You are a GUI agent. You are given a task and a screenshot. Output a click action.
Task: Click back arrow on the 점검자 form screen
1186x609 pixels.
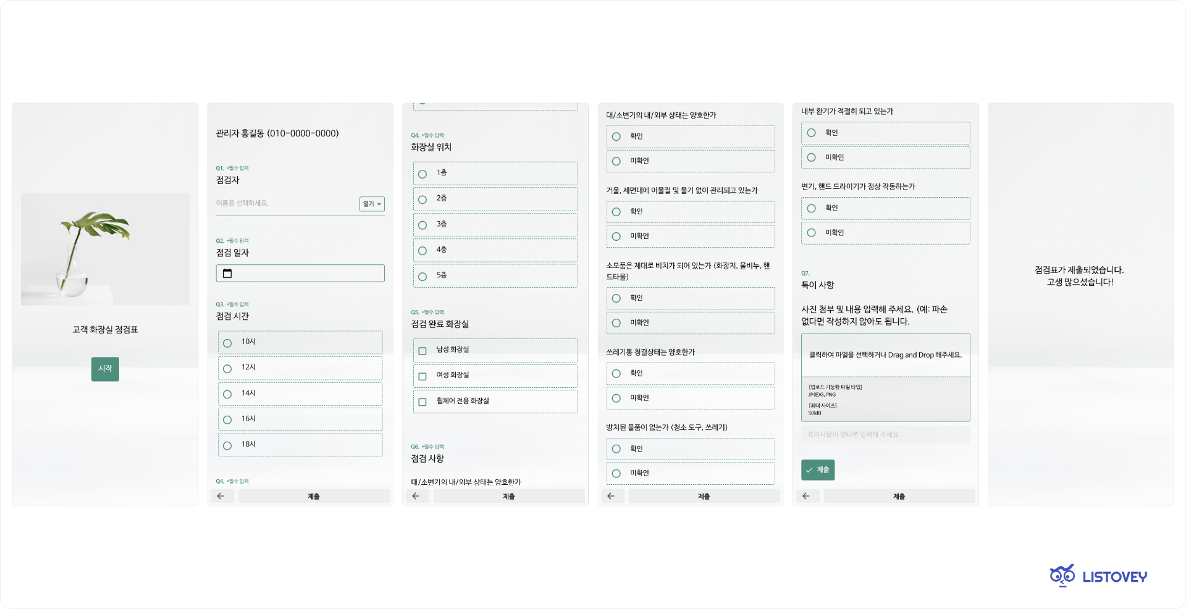click(x=221, y=496)
